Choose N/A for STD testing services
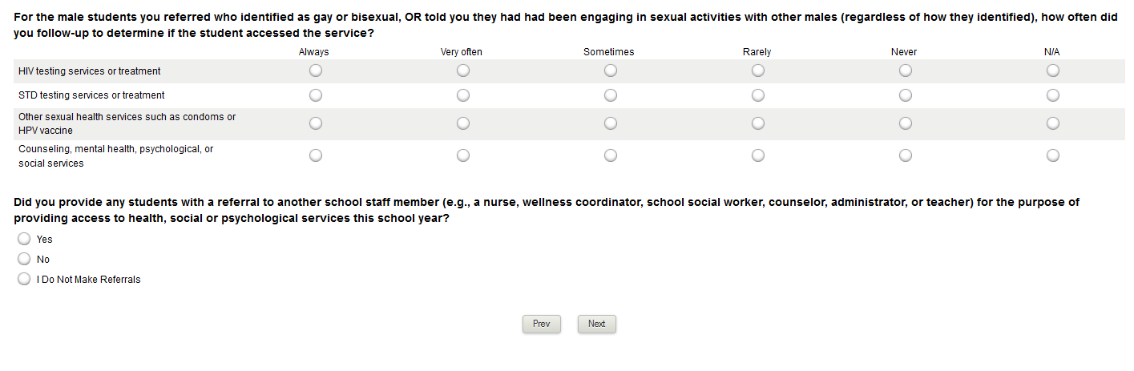 tap(1052, 95)
